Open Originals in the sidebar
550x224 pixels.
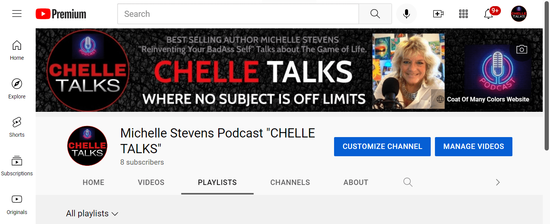point(17,205)
